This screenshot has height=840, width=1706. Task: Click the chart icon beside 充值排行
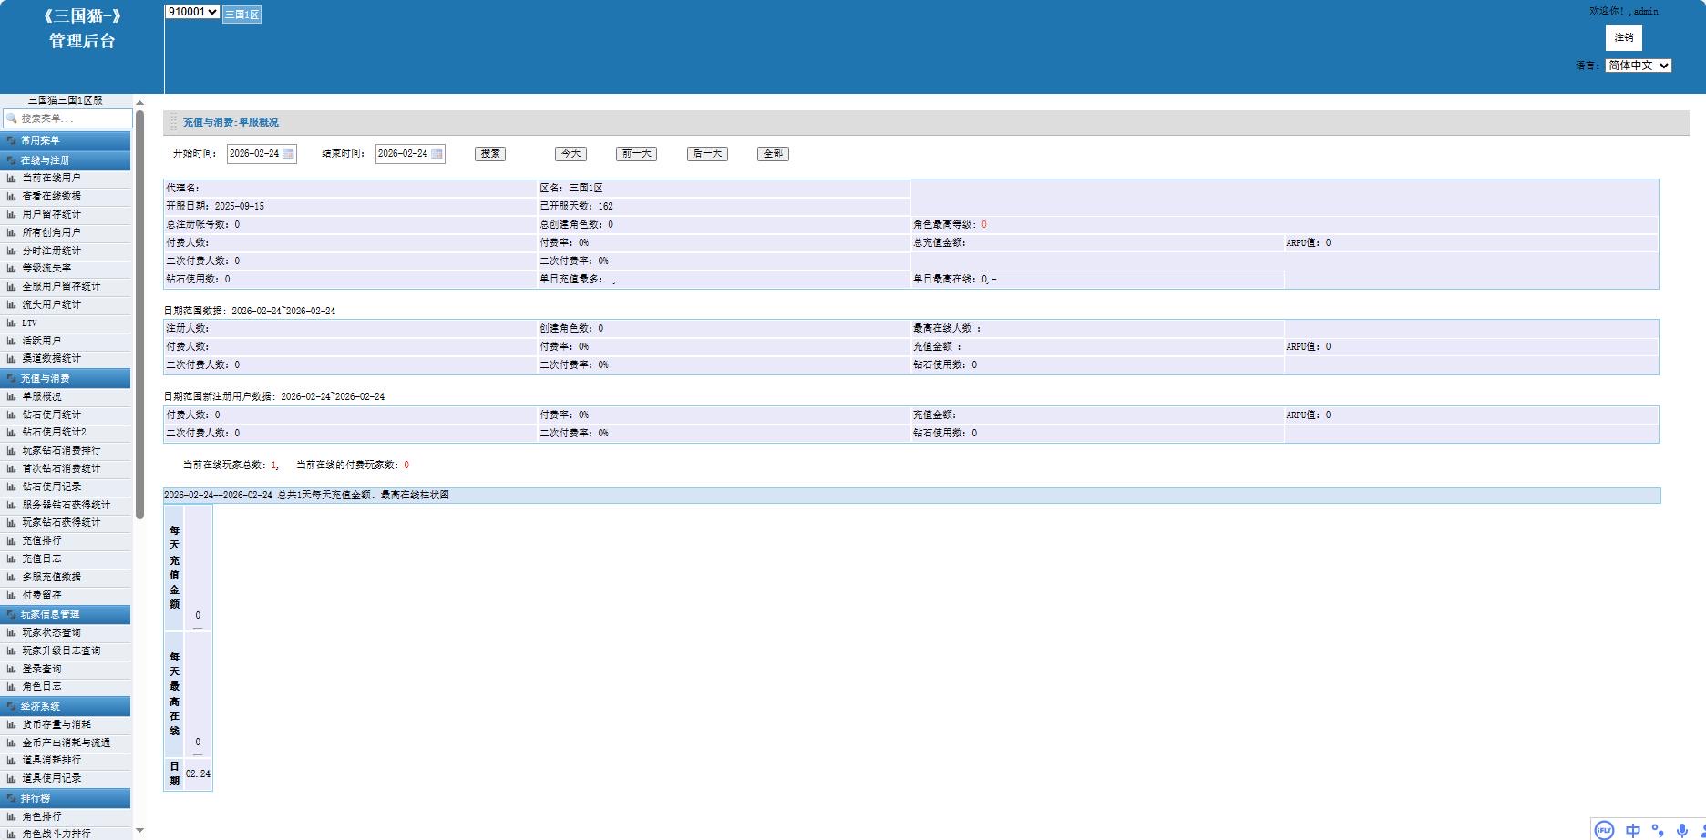coord(12,541)
